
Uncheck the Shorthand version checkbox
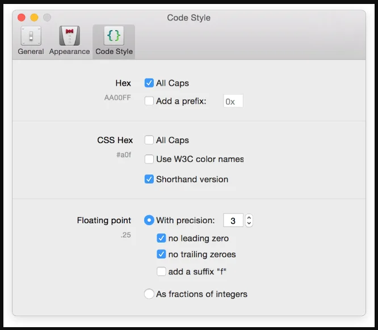click(149, 179)
